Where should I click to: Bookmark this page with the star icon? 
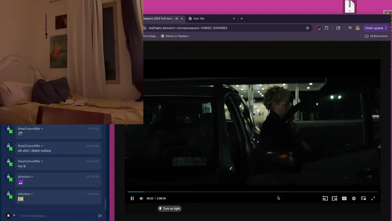click(x=307, y=28)
